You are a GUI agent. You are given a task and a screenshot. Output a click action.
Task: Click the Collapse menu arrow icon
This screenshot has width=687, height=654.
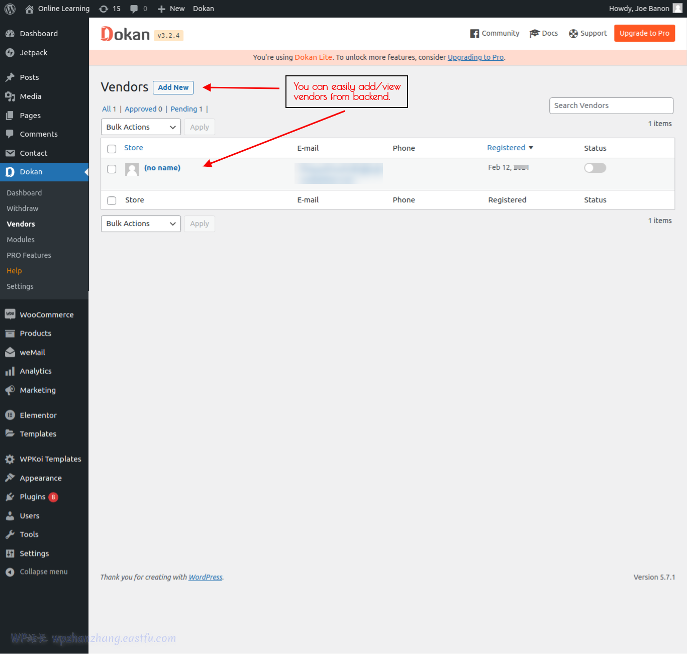pyautogui.click(x=10, y=572)
